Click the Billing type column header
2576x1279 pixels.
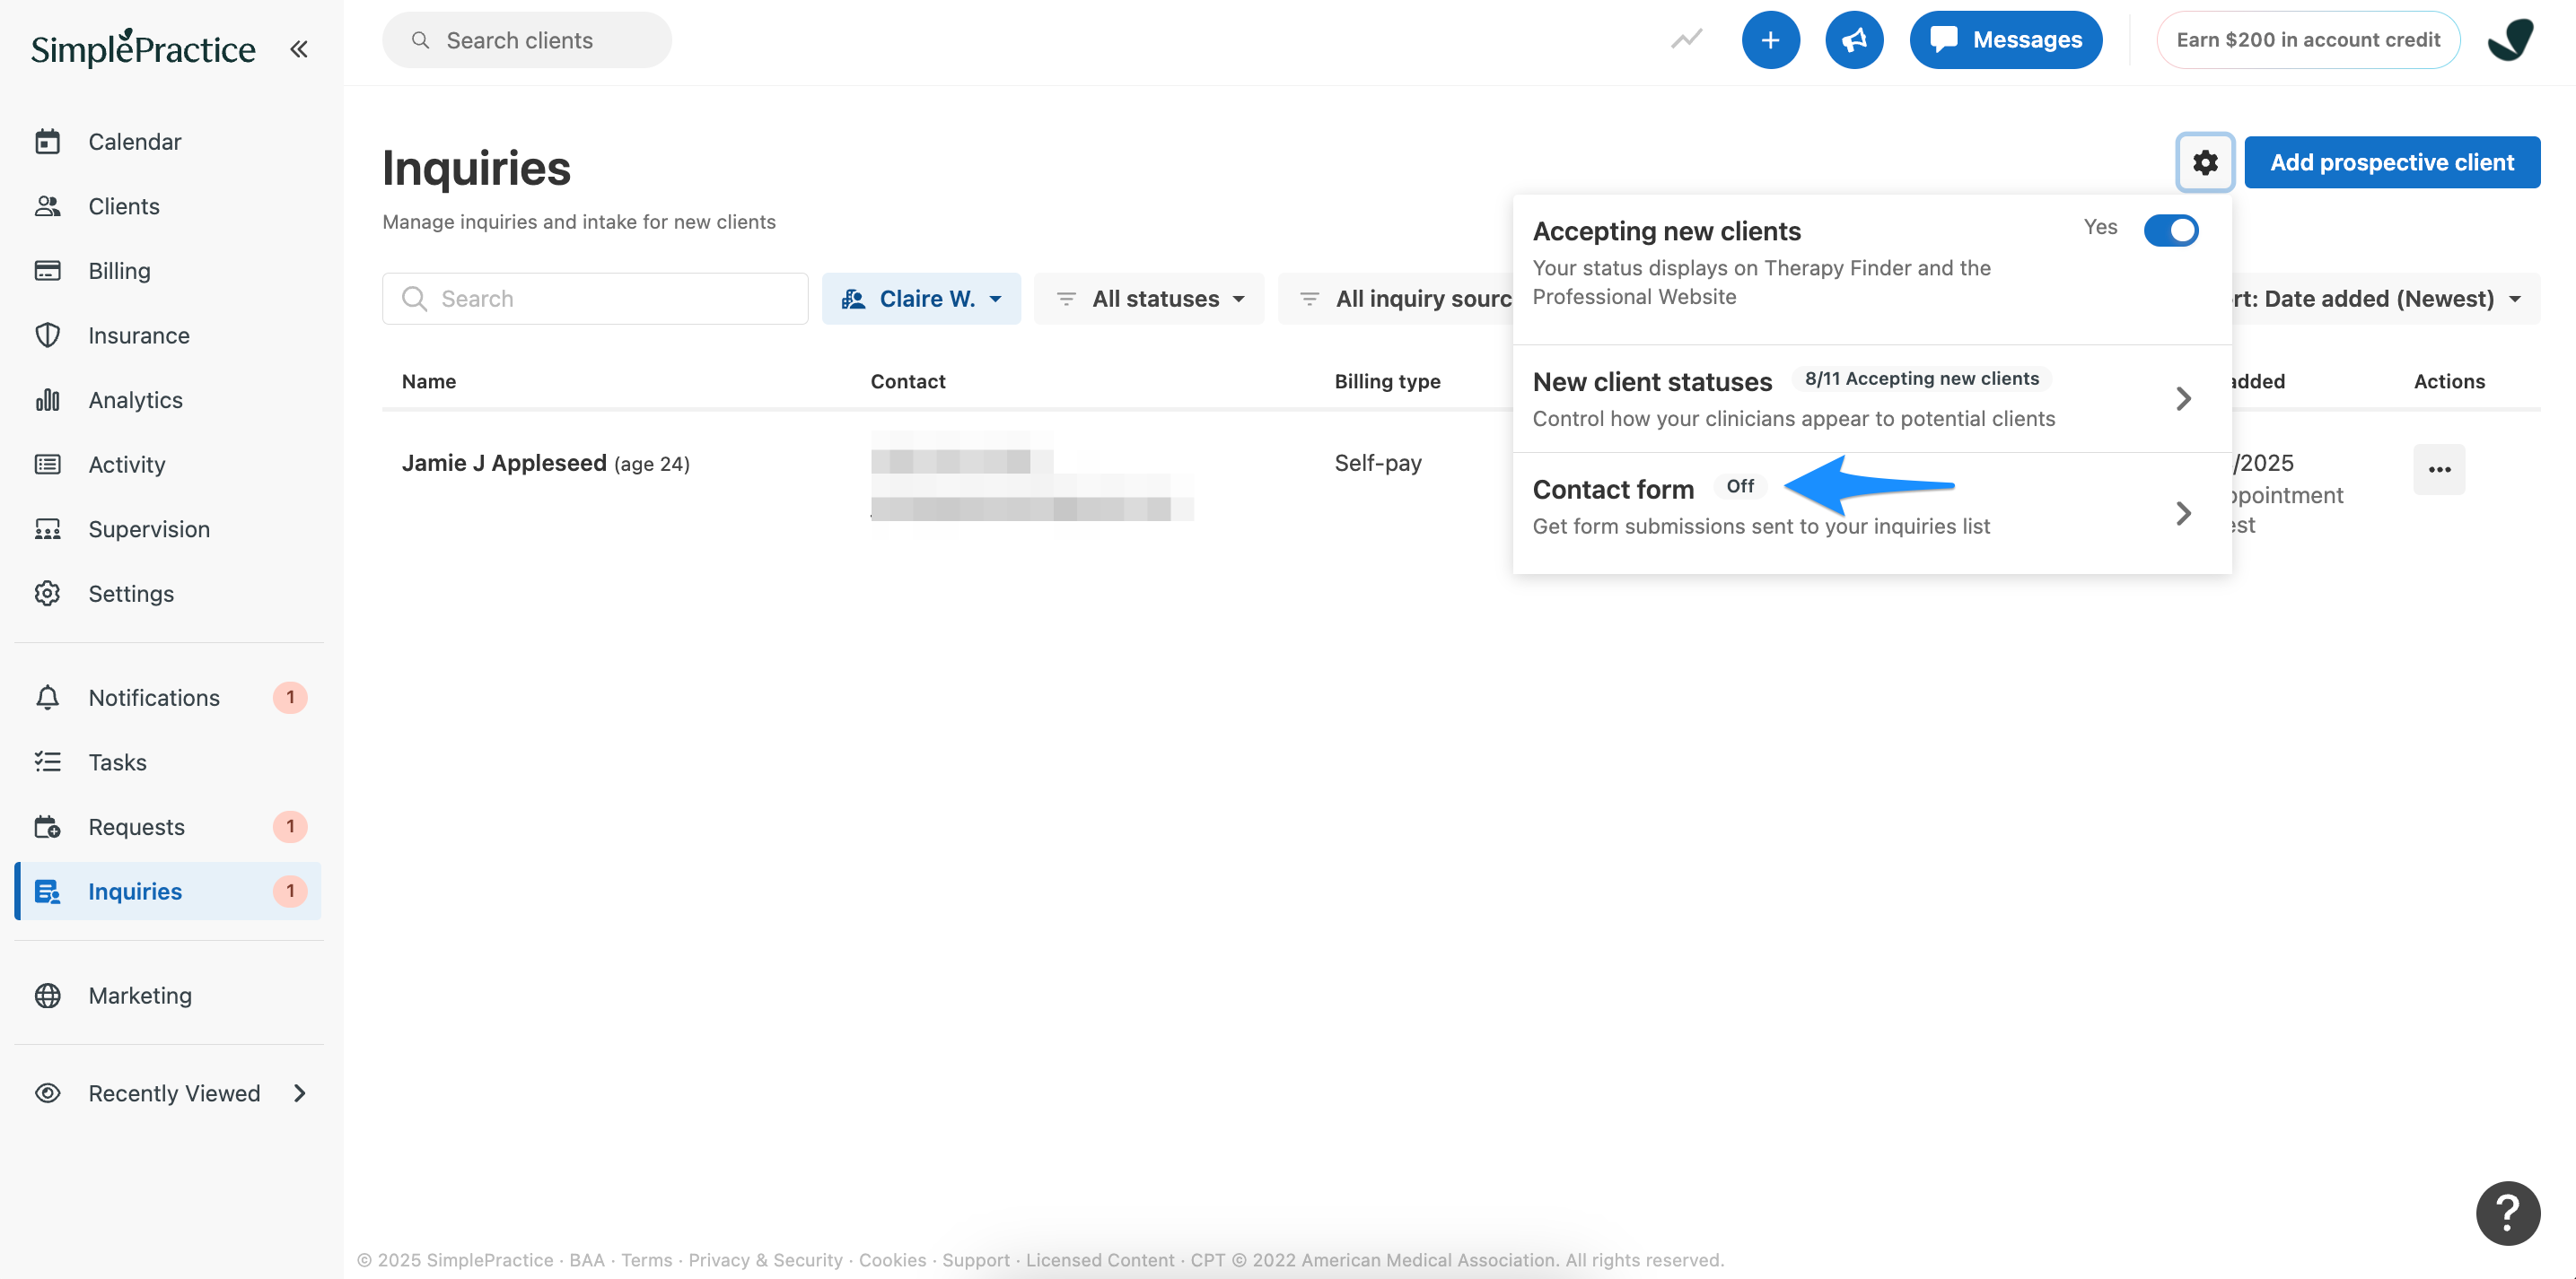[x=1387, y=382]
